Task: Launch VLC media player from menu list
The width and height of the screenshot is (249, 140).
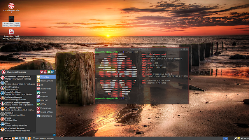Action: 18,109
